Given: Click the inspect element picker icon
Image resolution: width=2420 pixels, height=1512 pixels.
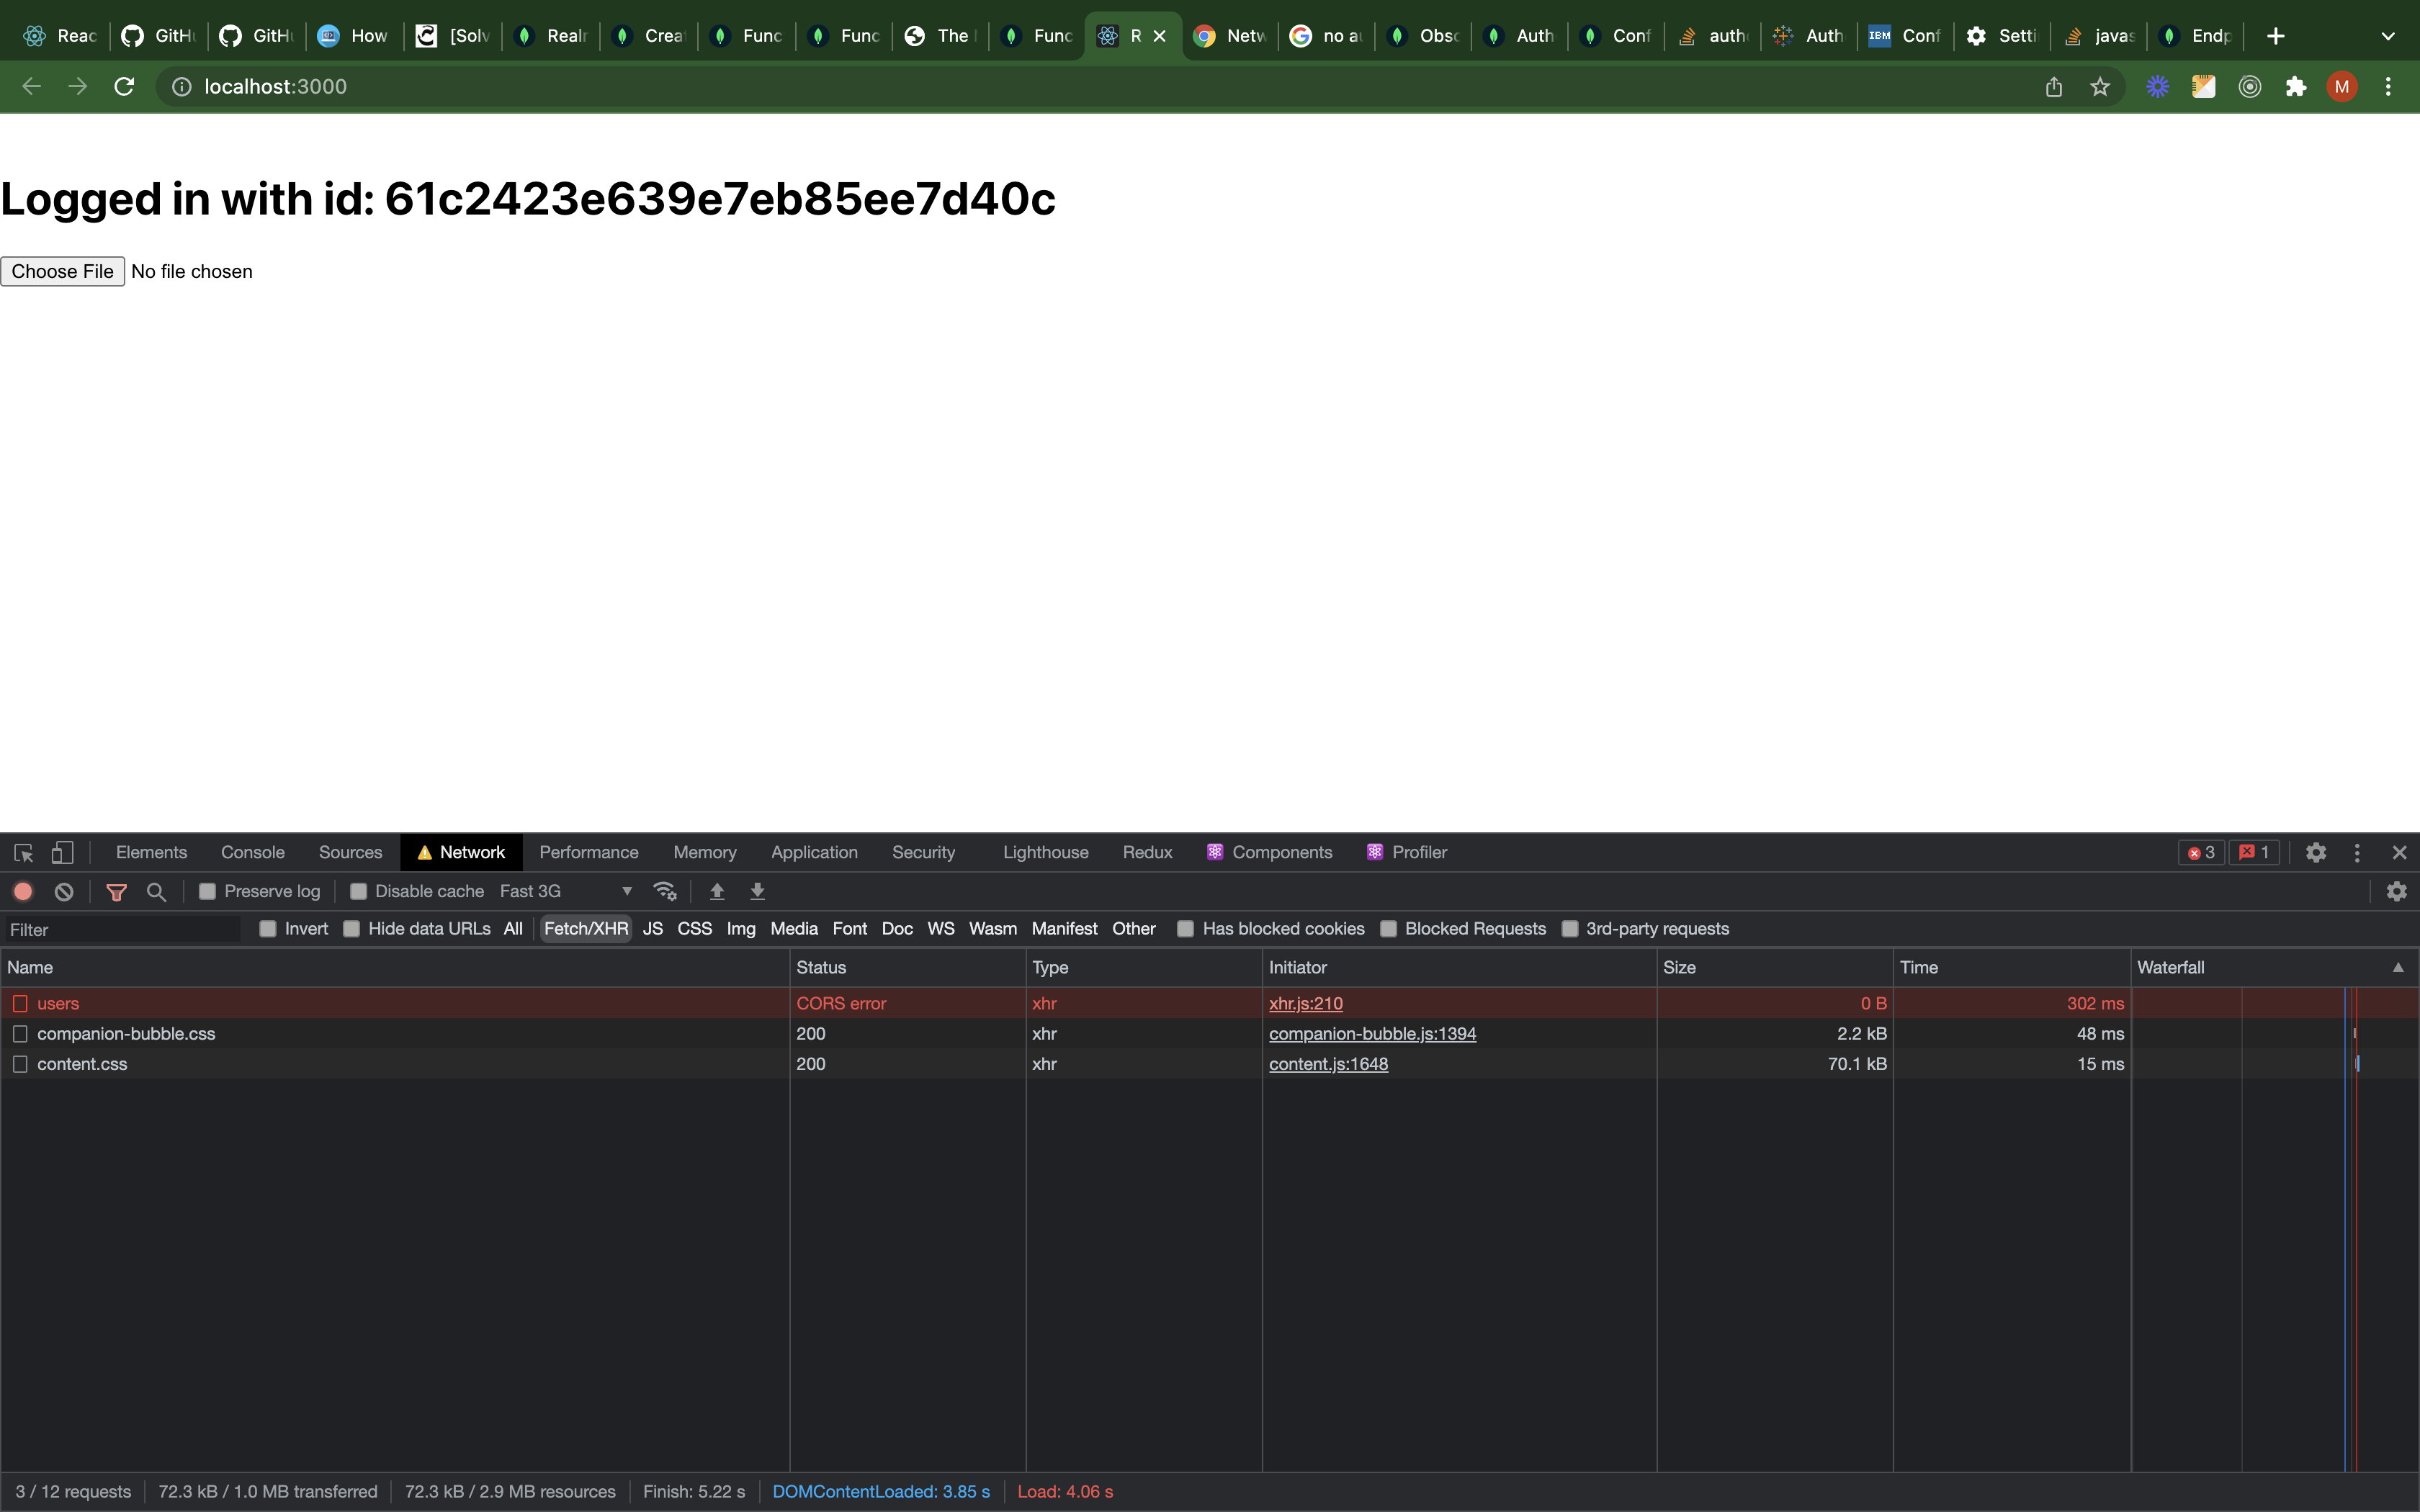Looking at the screenshot, I should [x=24, y=852].
